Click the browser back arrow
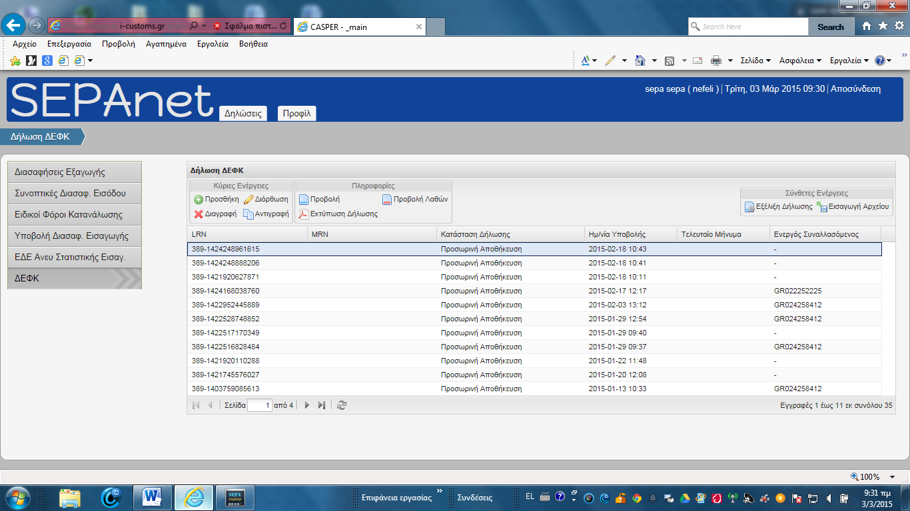 tap(13, 25)
